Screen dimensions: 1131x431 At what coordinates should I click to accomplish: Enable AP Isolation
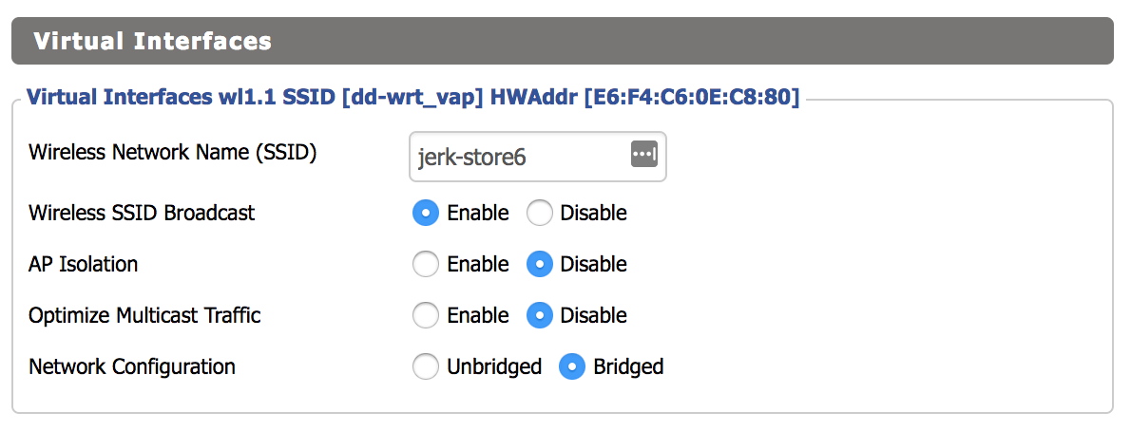tap(426, 264)
